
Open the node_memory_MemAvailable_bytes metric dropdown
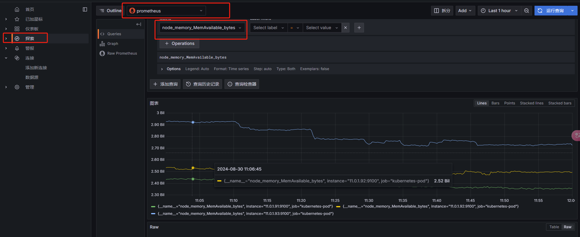[x=202, y=28]
